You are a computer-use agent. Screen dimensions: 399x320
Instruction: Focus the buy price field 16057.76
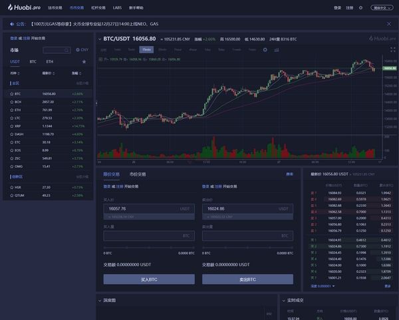[x=149, y=209]
